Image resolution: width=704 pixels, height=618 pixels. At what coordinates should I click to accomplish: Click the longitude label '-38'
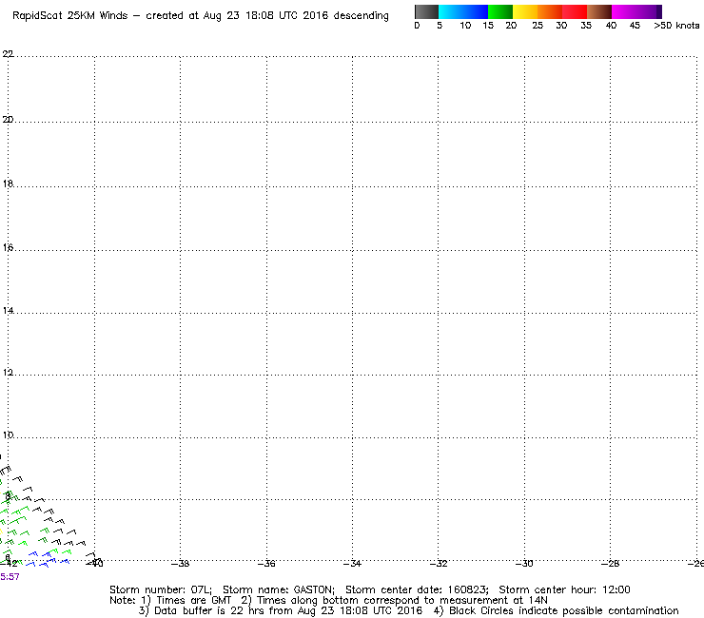click(x=180, y=564)
